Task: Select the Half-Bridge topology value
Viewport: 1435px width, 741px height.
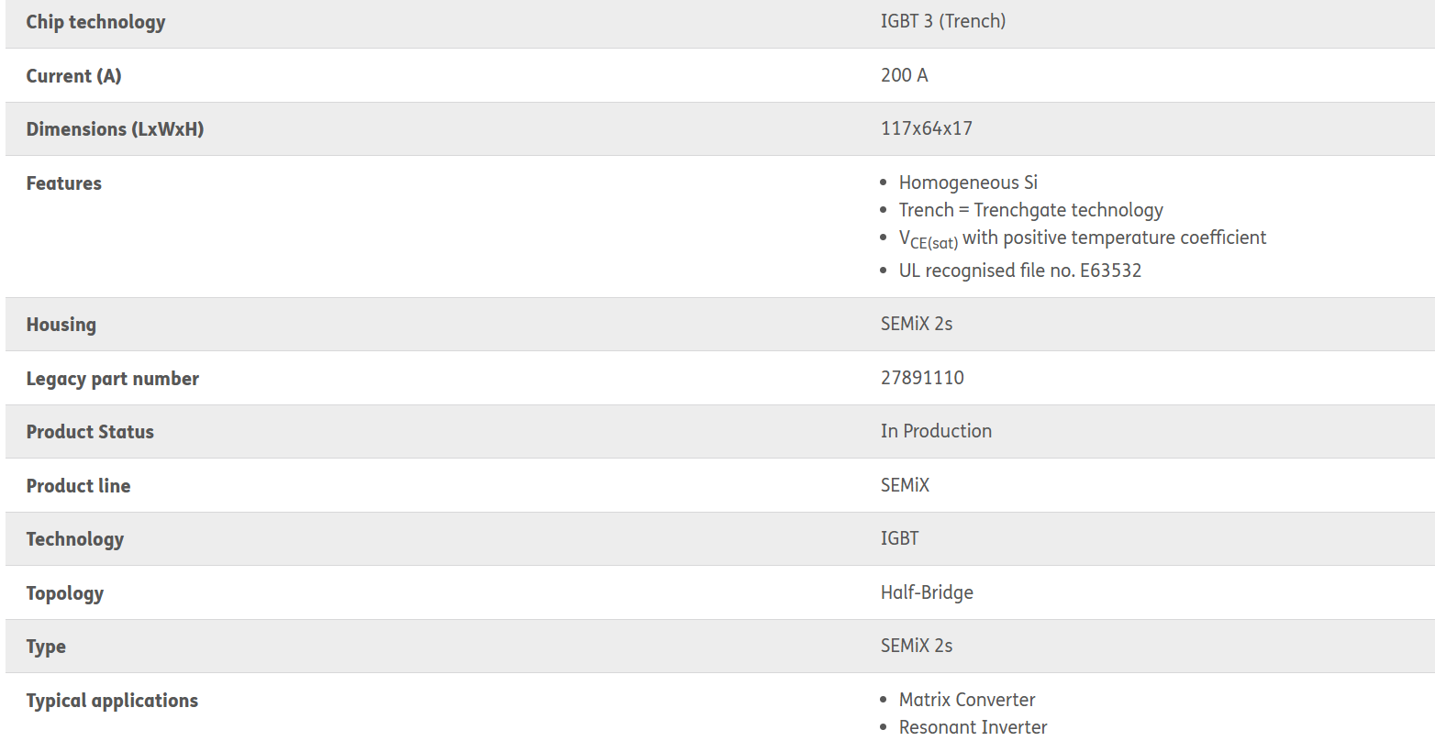Action: 926,592
